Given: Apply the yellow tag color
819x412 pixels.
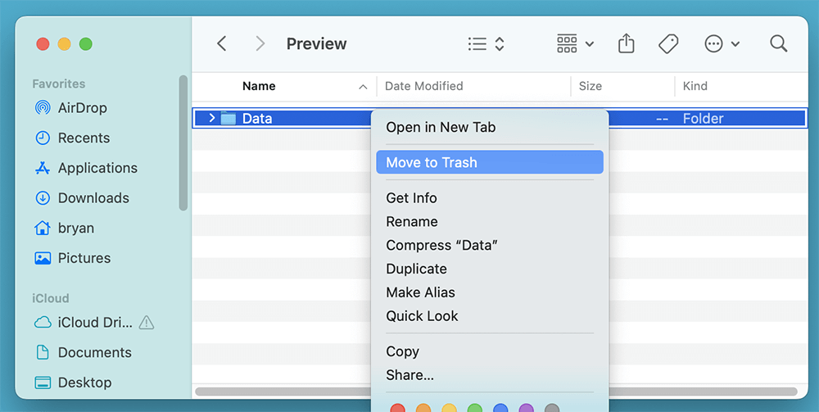Looking at the screenshot, I should click(449, 408).
